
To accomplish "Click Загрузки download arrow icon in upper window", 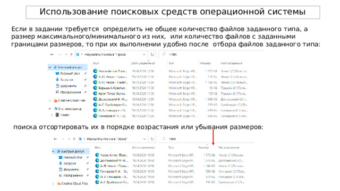I will pos(57,80).
